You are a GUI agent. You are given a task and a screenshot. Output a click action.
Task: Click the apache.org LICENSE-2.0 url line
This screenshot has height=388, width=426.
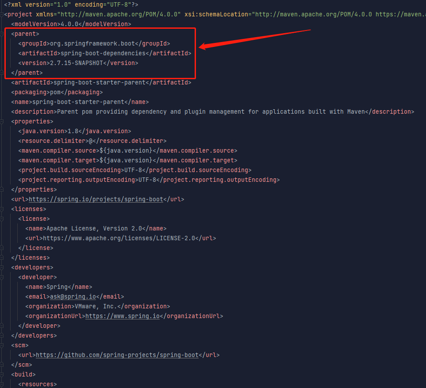tap(121, 238)
